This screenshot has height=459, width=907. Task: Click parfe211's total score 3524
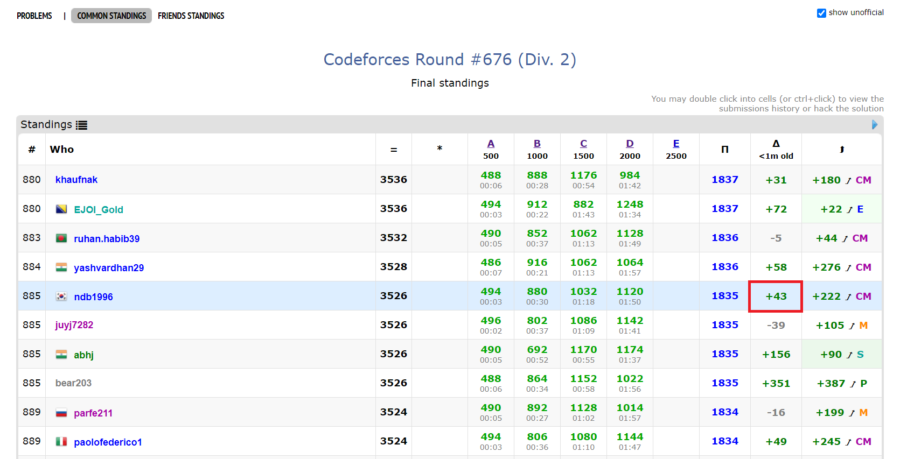(x=394, y=412)
